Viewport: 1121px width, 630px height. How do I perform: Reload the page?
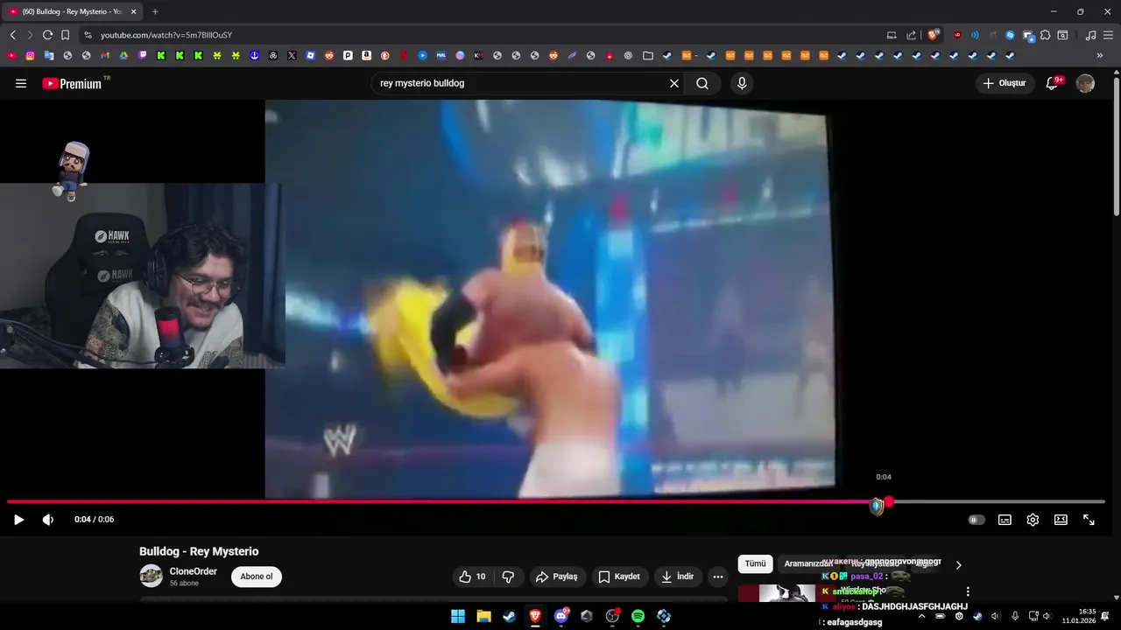point(47,35)
